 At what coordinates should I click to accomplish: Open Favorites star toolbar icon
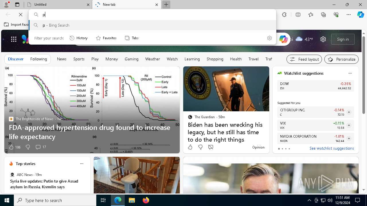pos(311,15)
